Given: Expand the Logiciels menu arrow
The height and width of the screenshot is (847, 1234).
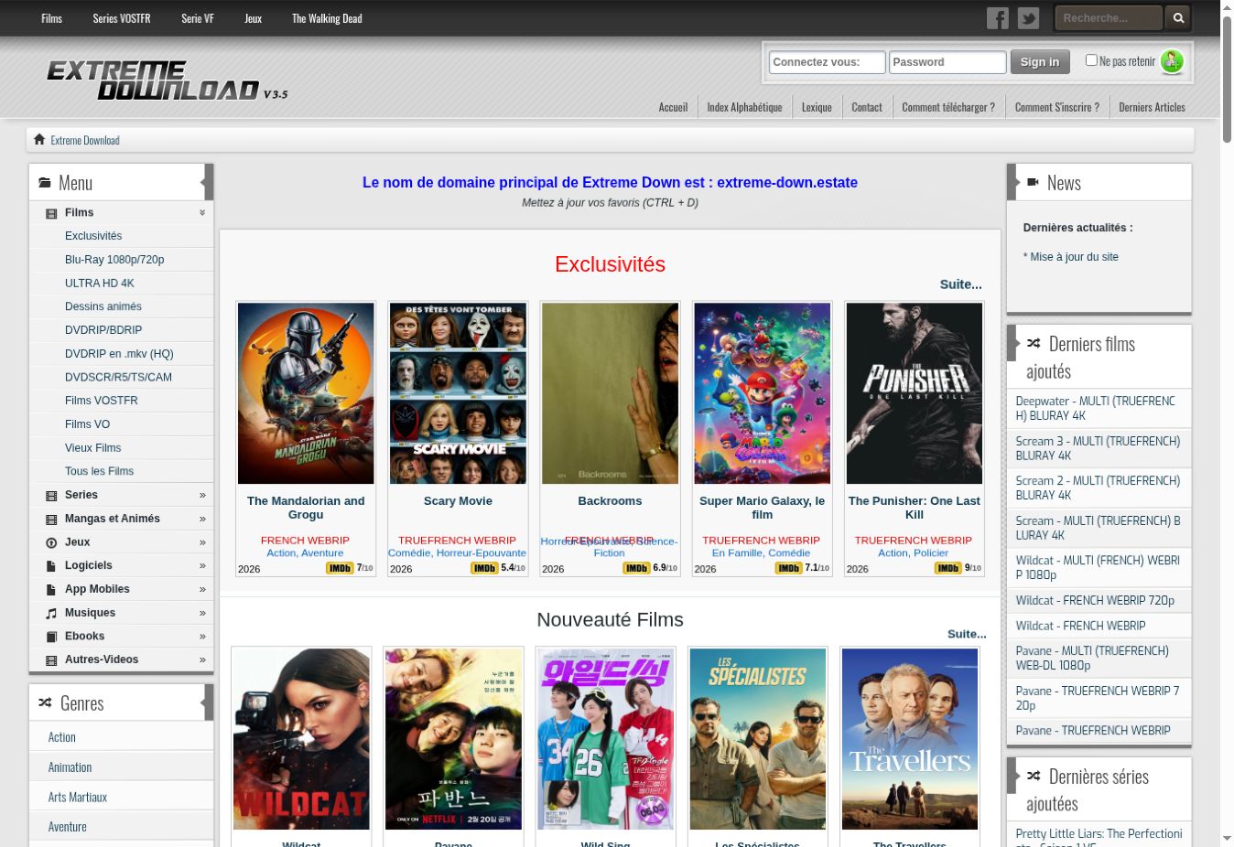Looking at the screenshot, I should 202,565.
